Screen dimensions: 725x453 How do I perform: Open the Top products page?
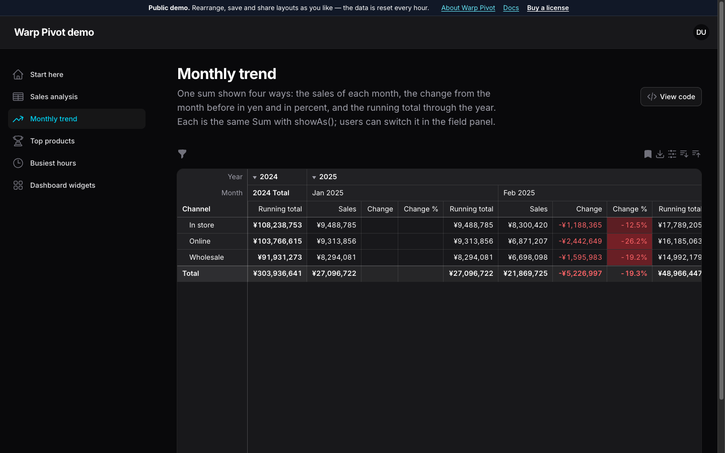[x=77, y=141]
